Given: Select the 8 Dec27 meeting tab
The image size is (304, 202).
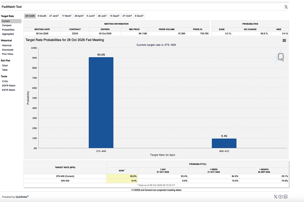Looking at the screenshot, I should coord(139,16).
